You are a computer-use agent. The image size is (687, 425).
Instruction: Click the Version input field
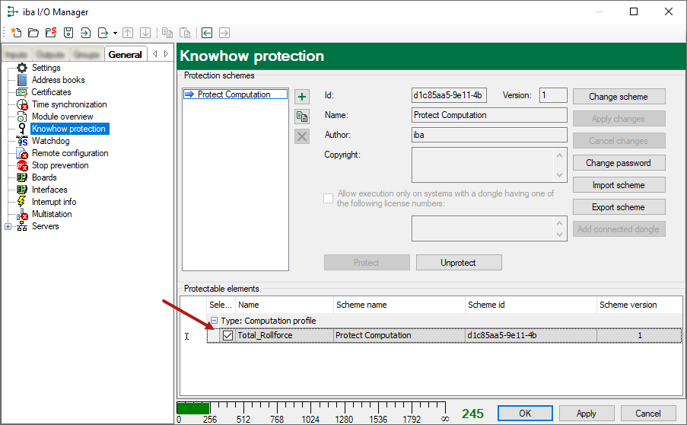[x=553, y=95]
